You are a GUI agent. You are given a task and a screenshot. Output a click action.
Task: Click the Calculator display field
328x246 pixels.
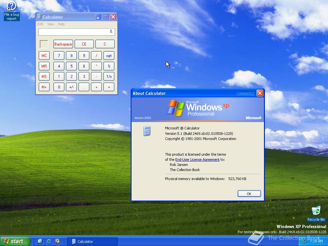point(77,32)
